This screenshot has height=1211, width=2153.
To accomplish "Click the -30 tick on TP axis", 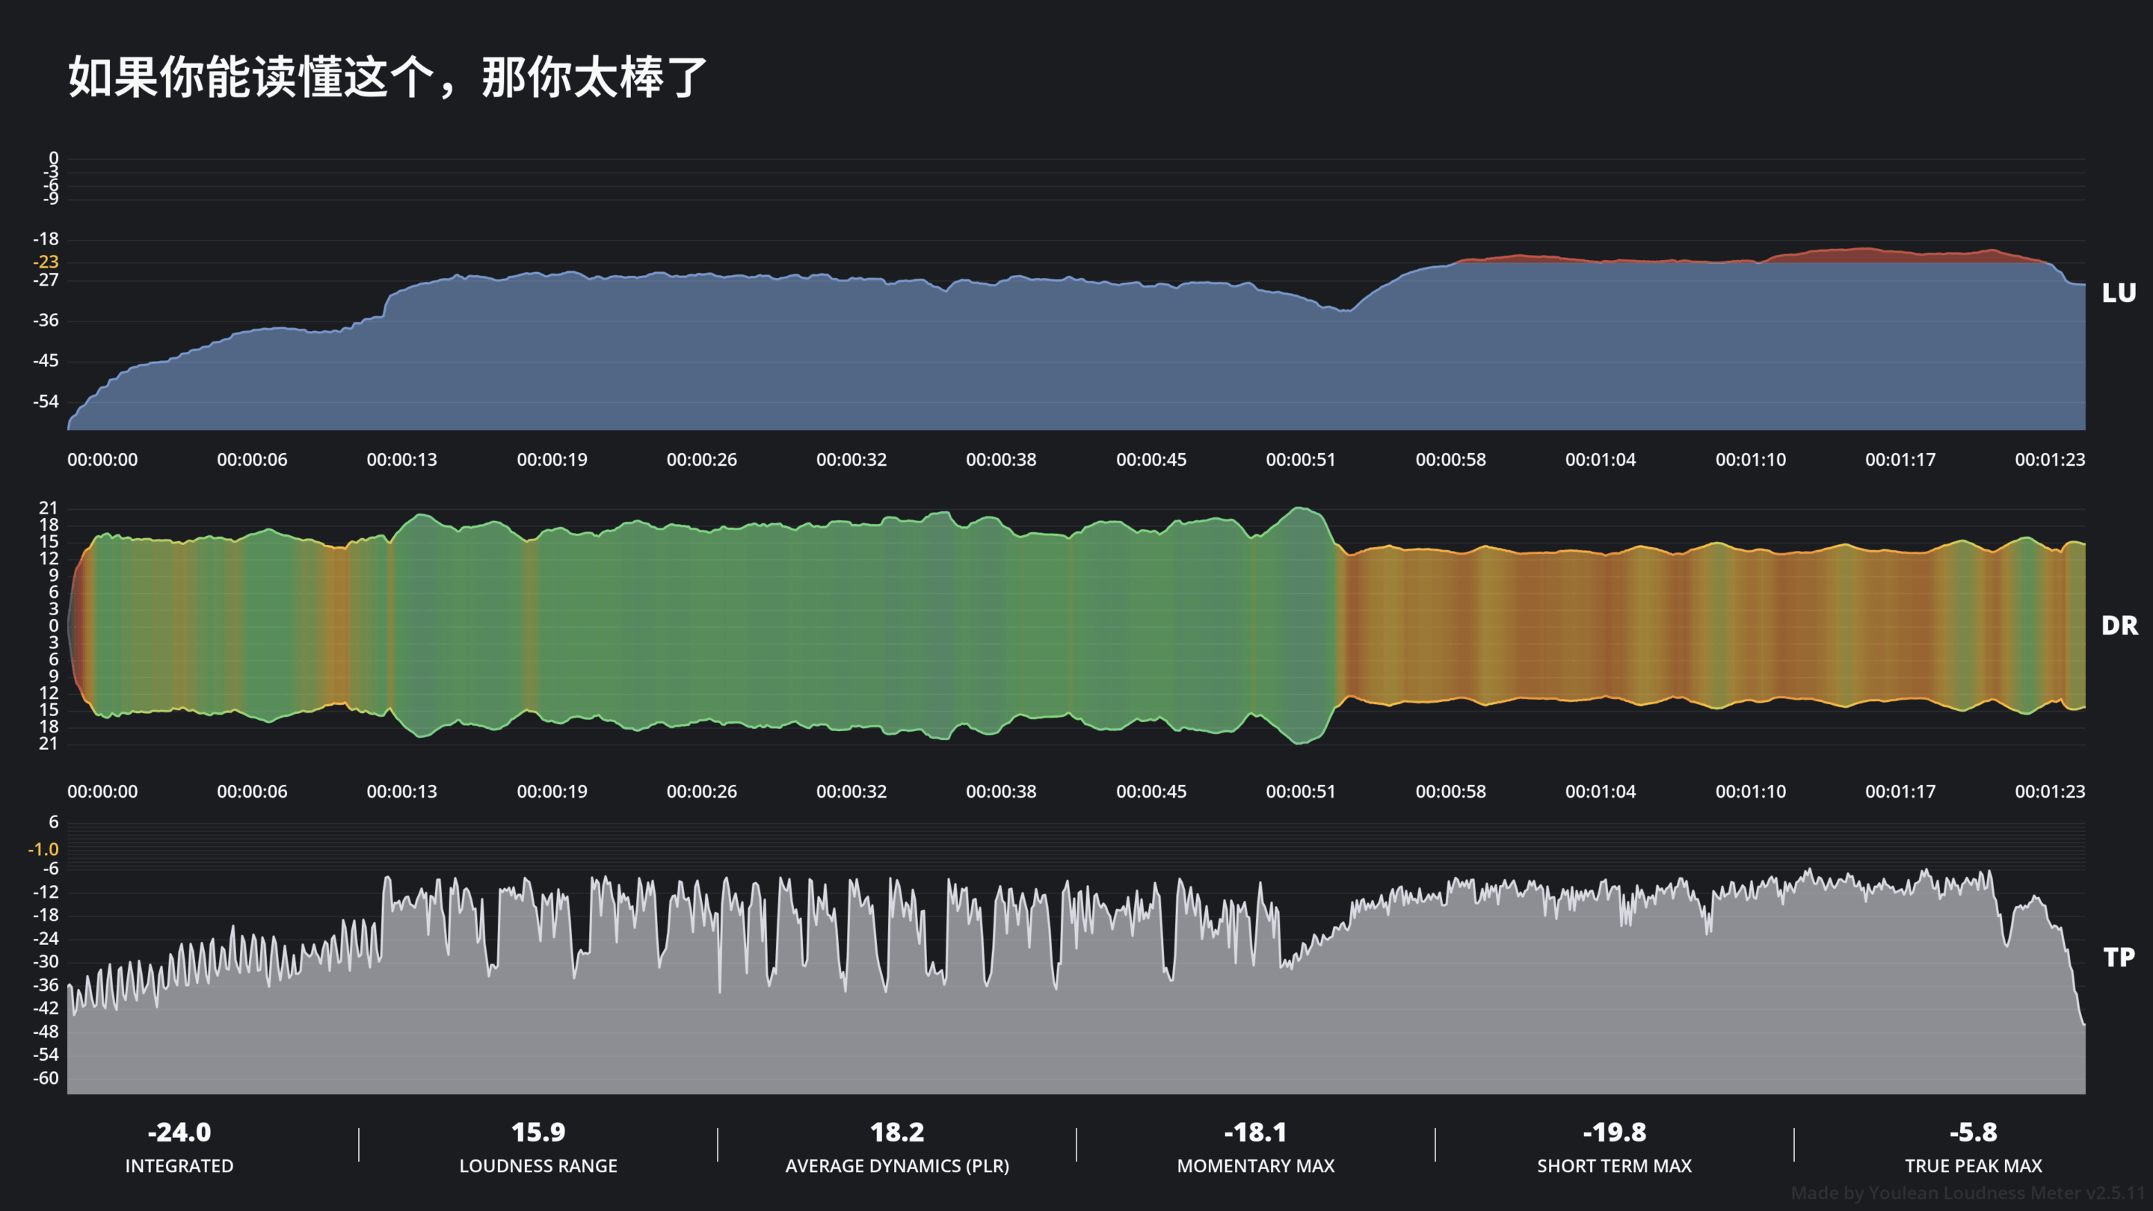I will 46,962.
